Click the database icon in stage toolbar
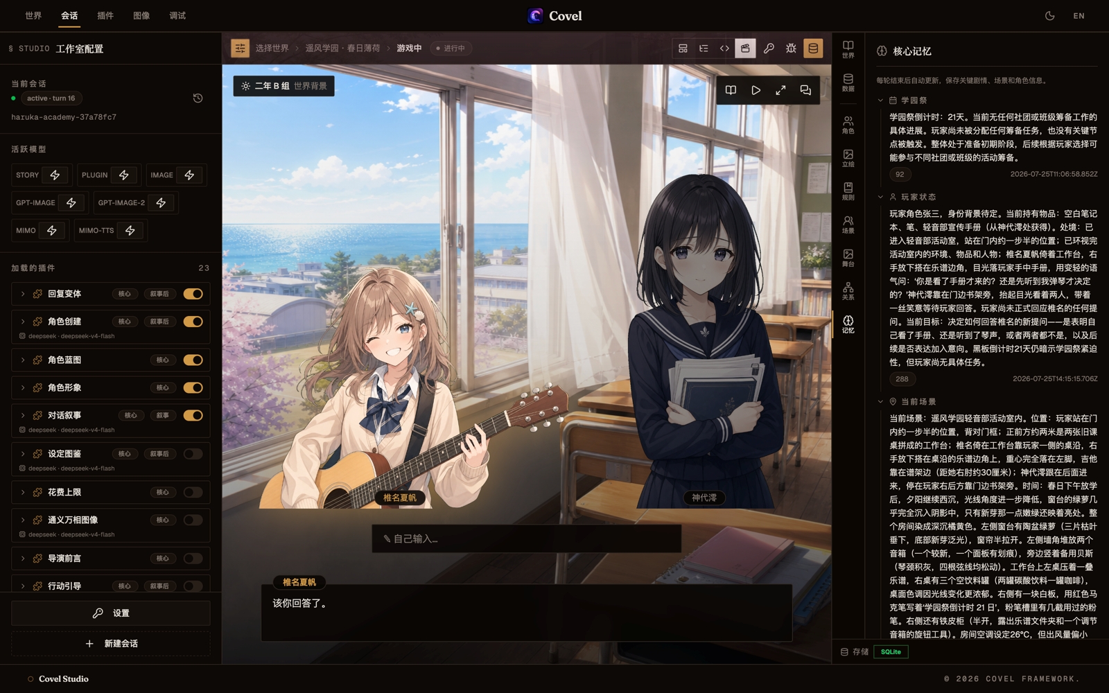 (x=813, y=49)
